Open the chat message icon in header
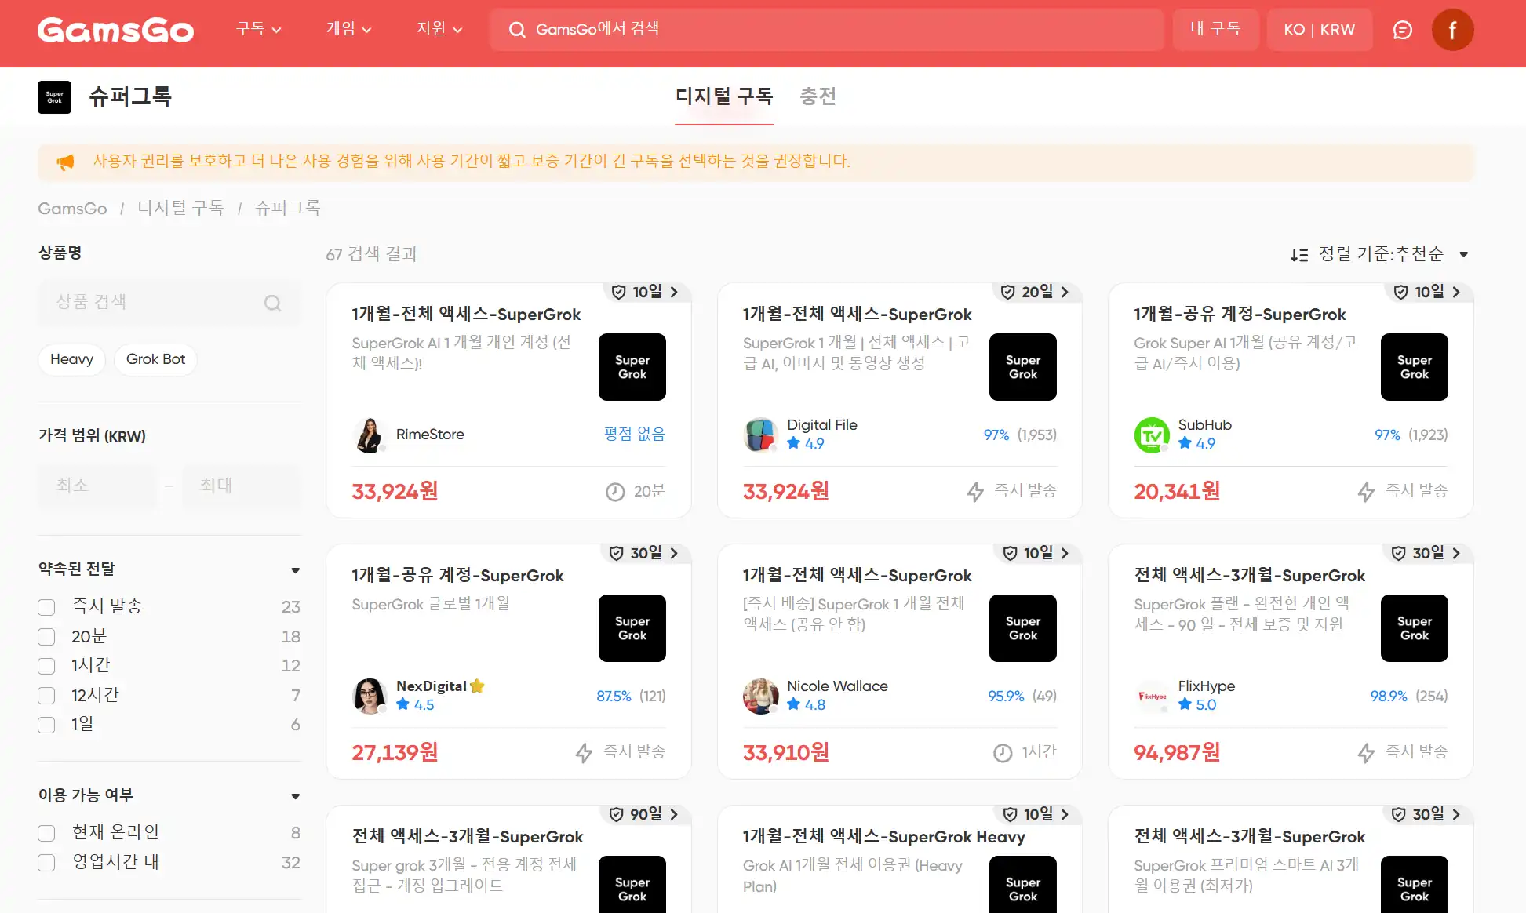This screenshot has width=1526, height=913. 1402,30
